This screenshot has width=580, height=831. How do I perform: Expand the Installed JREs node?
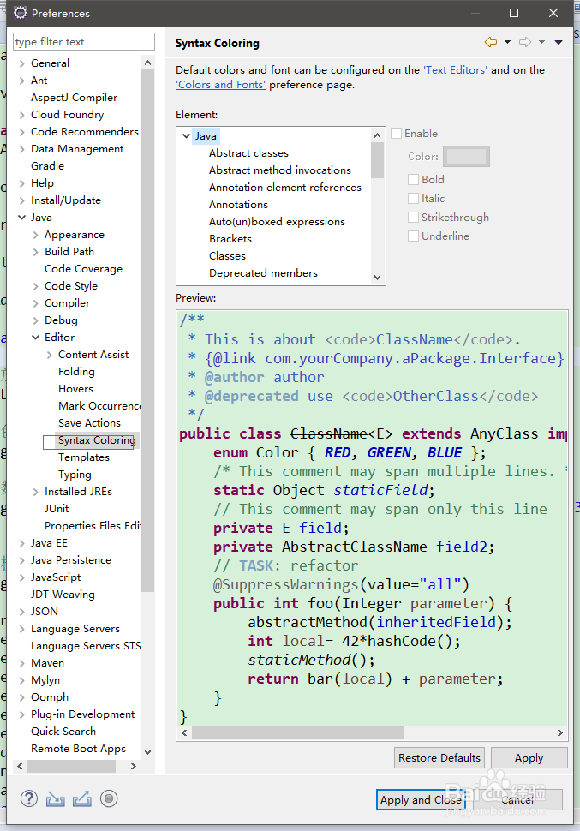pos(35,492)
